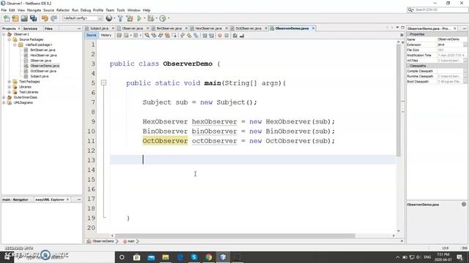469x263 pixels.
Task: Open the Debug Project dropdown arrow
Action: [x=156, y=18]
